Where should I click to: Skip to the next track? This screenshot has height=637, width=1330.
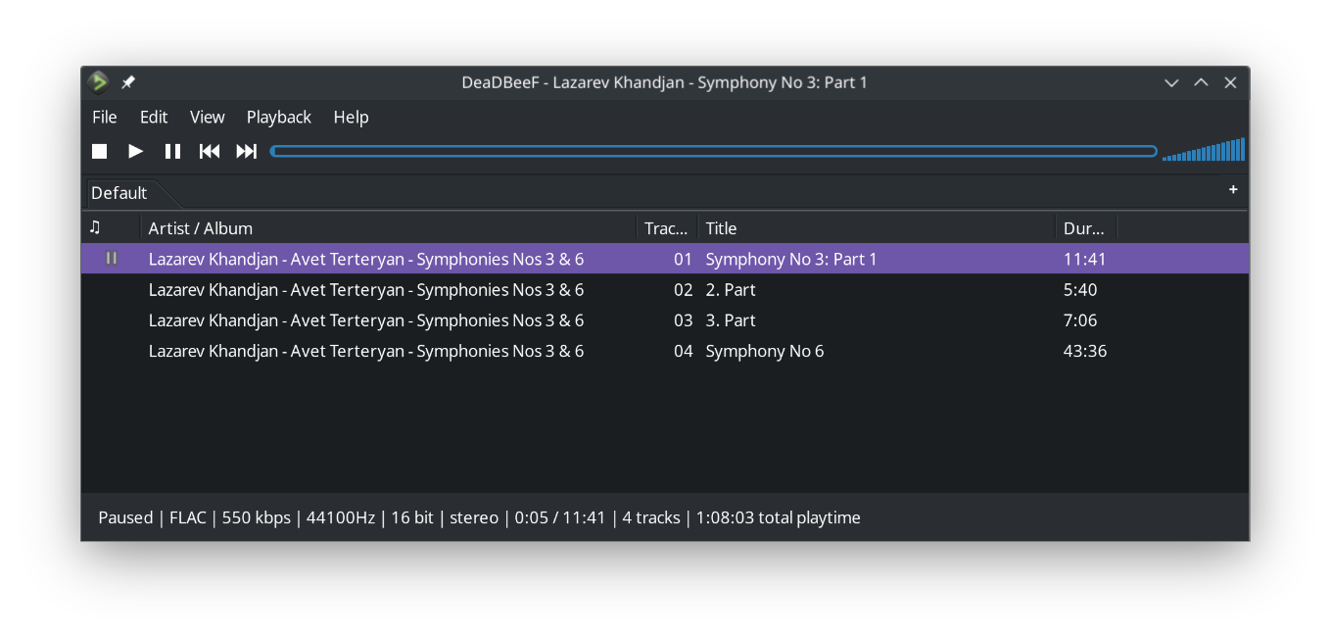[x=247, y=151]
